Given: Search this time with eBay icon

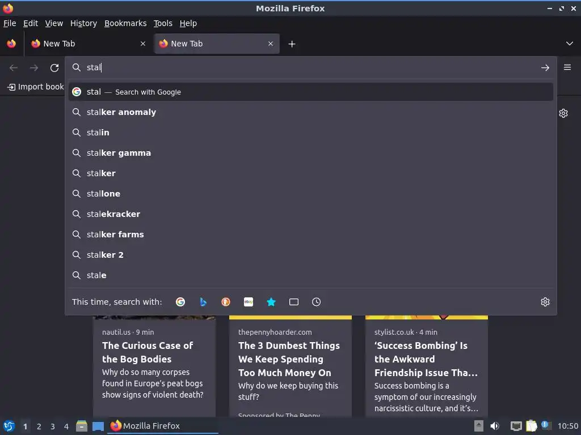Looking at the screenshot, I should [249, 302].
